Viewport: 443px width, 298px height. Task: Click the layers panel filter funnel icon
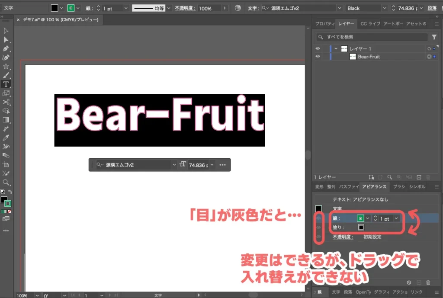tap(434, 37)
